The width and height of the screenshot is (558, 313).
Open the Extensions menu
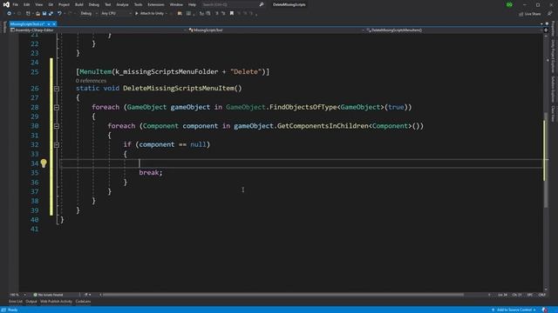156,4
